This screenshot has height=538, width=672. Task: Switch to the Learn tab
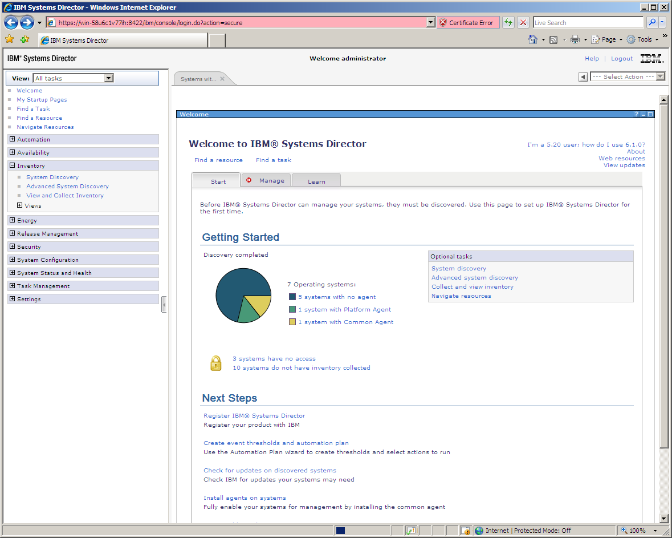tap(316, 181)
